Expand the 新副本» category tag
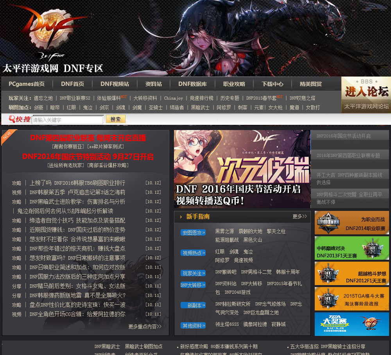The width and height of the screenshot is (391, 355). (x=193, y=305)
